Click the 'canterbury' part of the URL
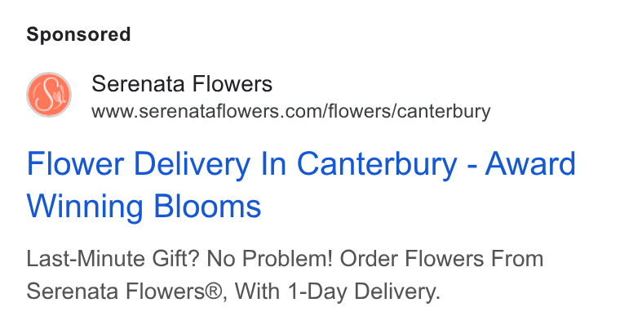Screen dimensions: 620x325 point(444,111)
